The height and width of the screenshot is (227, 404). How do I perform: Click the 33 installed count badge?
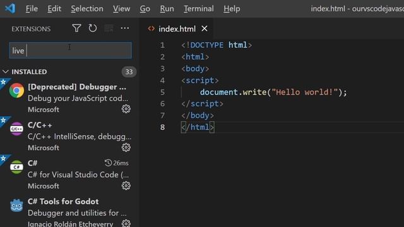tap(129, 72)
